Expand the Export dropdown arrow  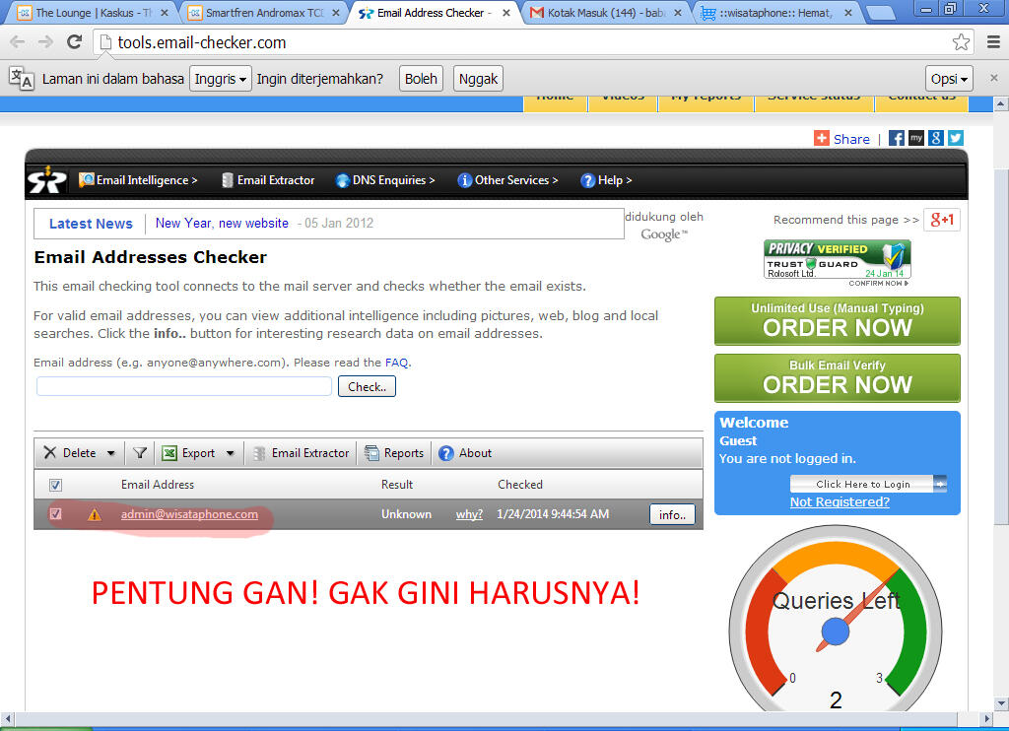point(230,453)
